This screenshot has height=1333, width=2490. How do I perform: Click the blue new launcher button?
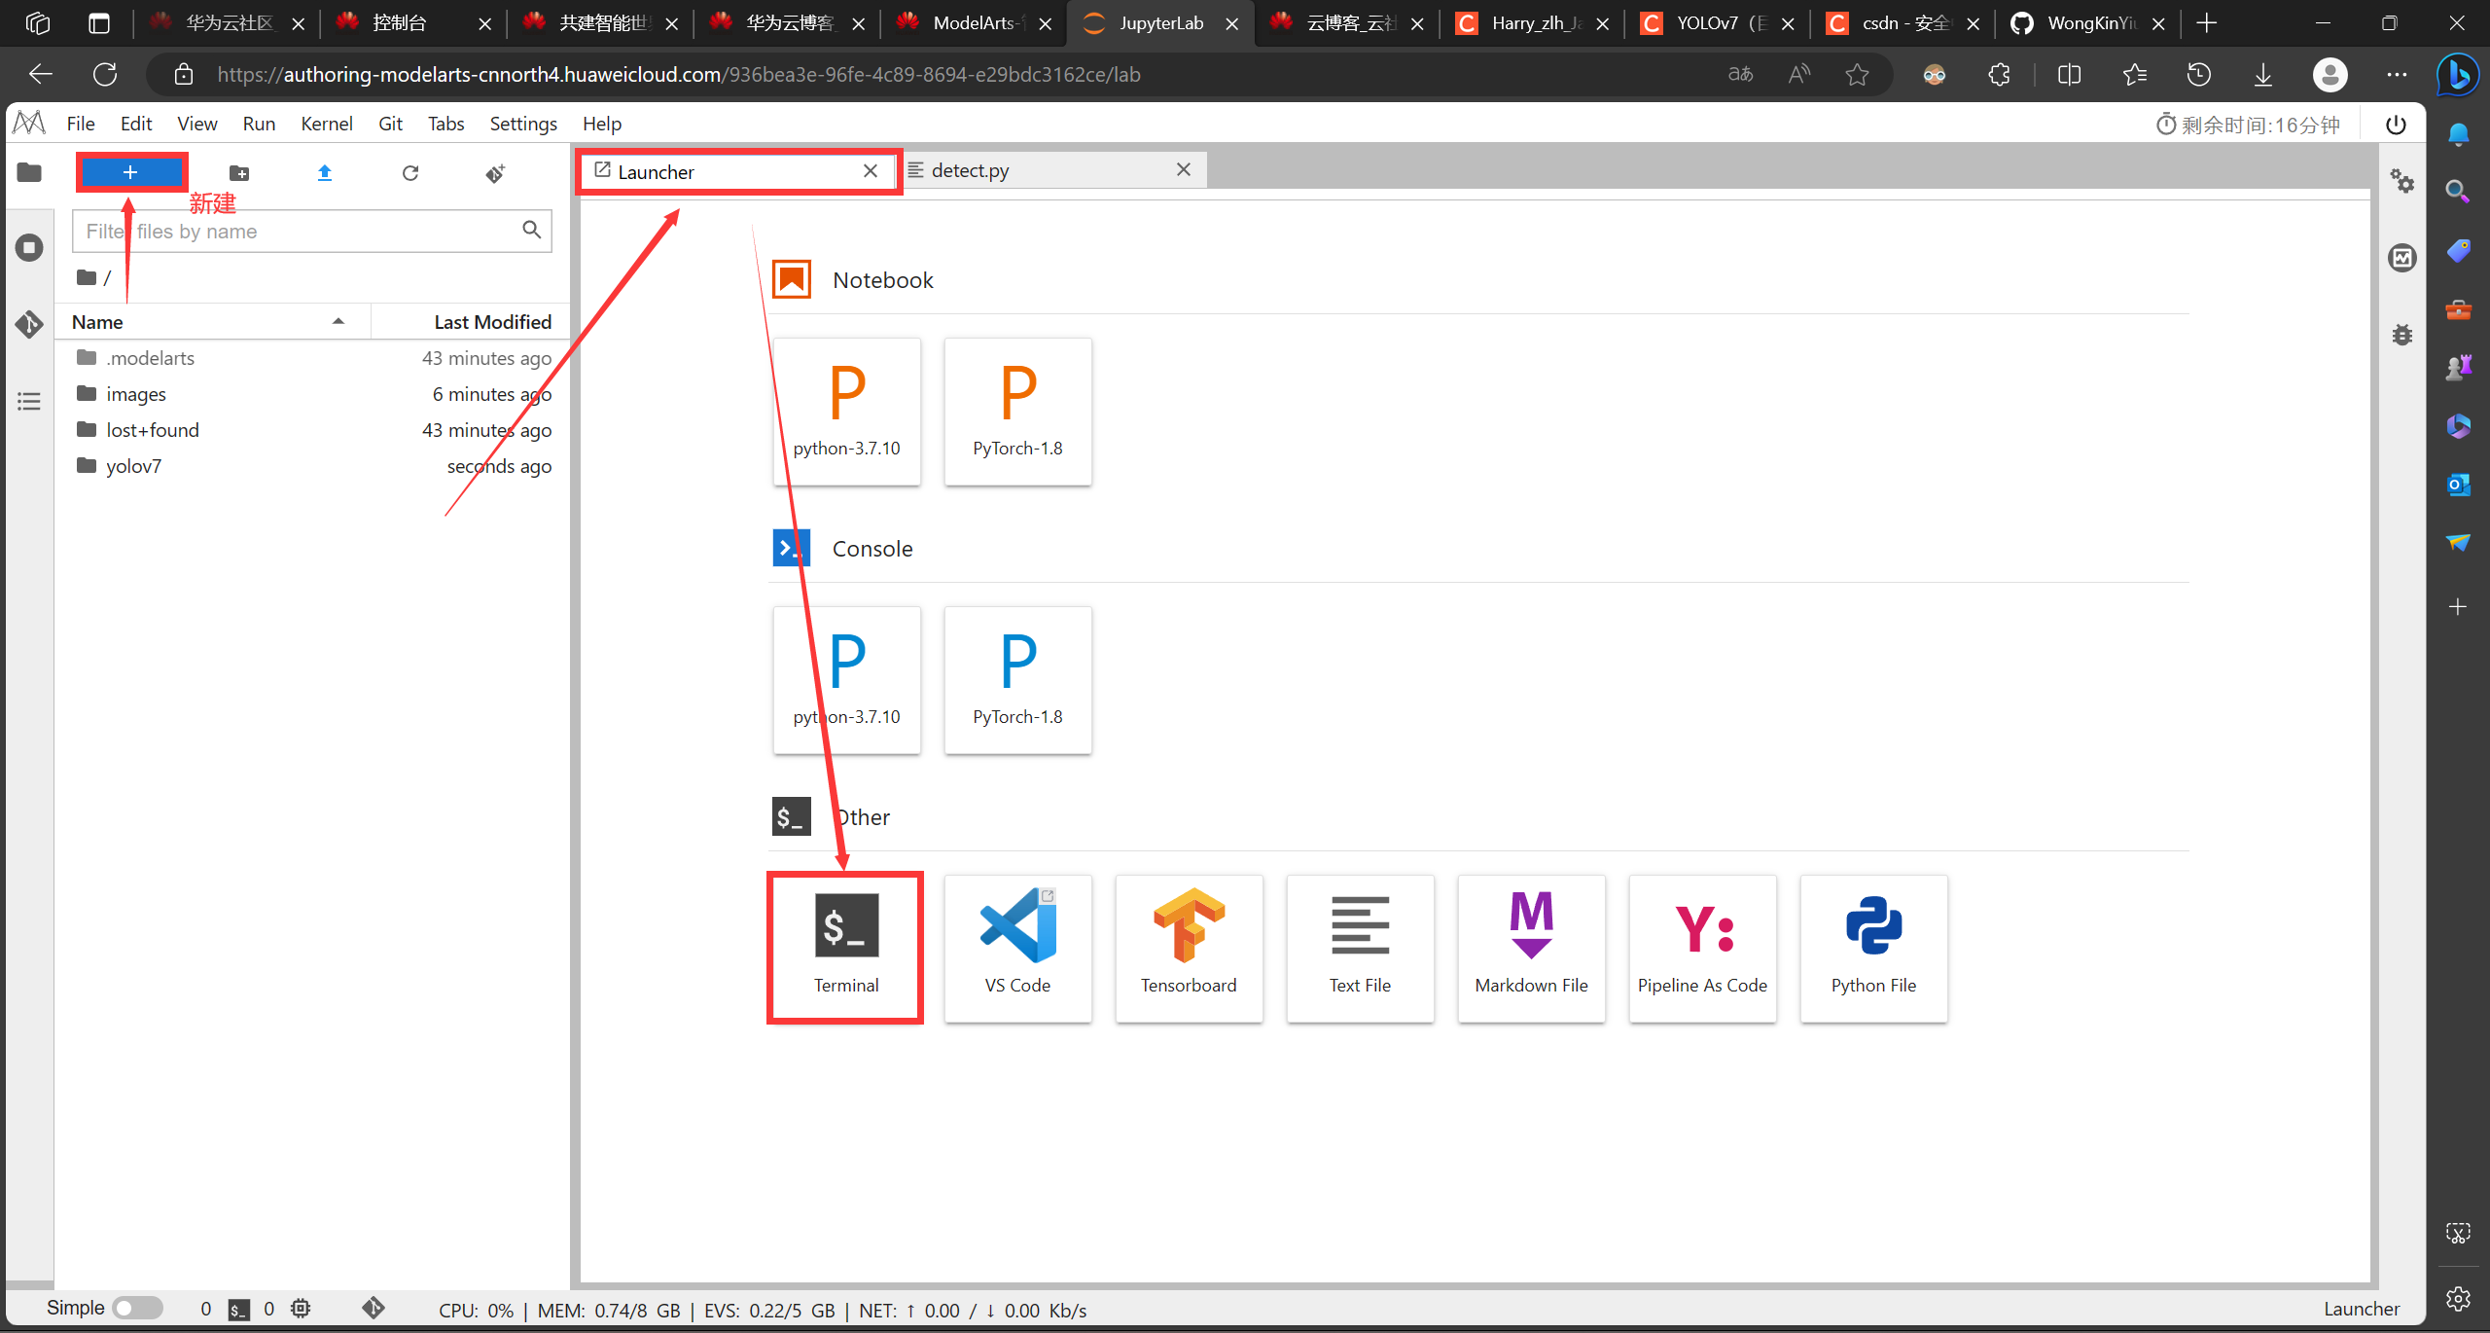131,172
